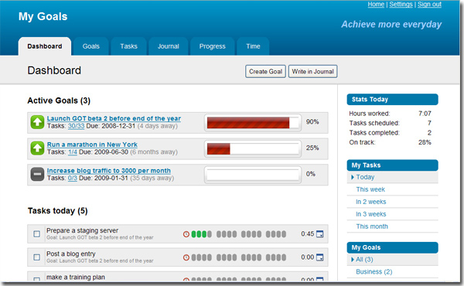Check the Post a blog entry checkbox

[36, 257]
